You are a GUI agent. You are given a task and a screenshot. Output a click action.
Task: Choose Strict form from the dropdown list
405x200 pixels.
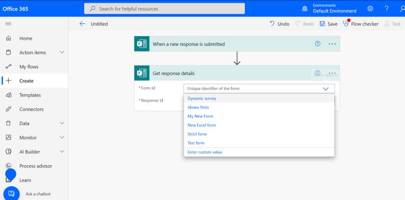(x=197, y=134)
